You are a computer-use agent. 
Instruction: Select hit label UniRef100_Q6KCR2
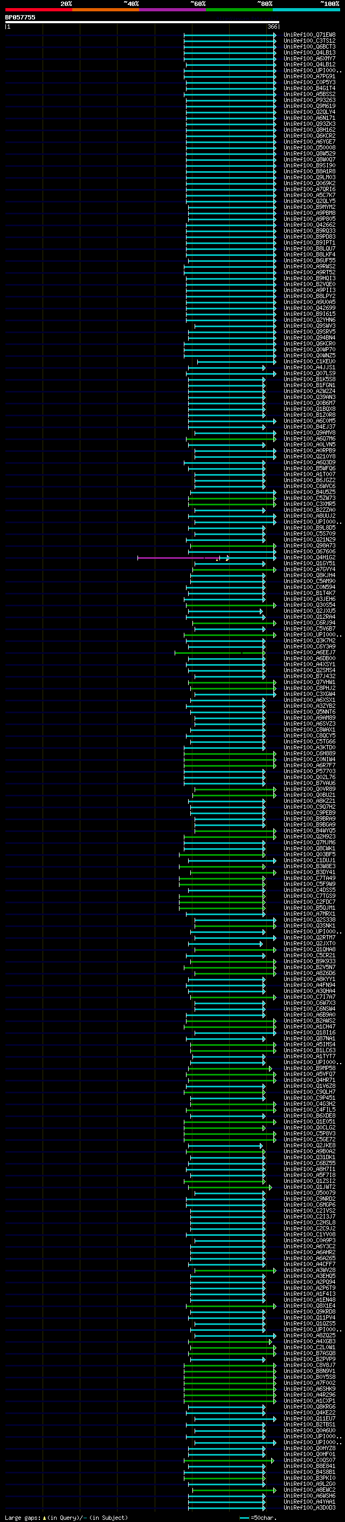click(x=309, y=136)
